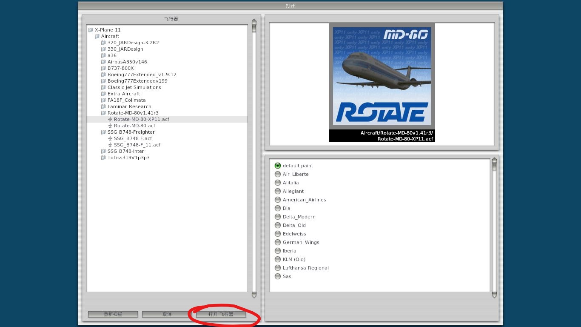Select the default paint livery
Viewport: 581px width, 327px height.
(x=278, y=166)
